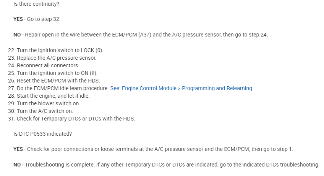324x176 pixels.
Task: Click the "Is there continuity?" question text
Action: (36, 3)
